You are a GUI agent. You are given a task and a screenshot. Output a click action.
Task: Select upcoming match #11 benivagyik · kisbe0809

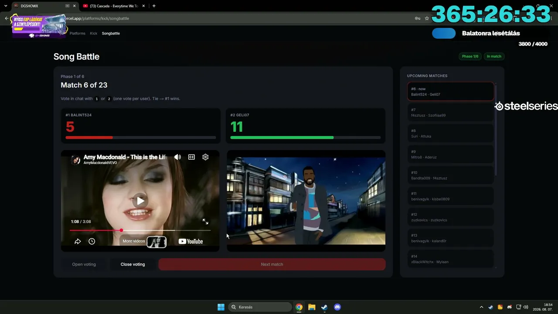[451, 196]
